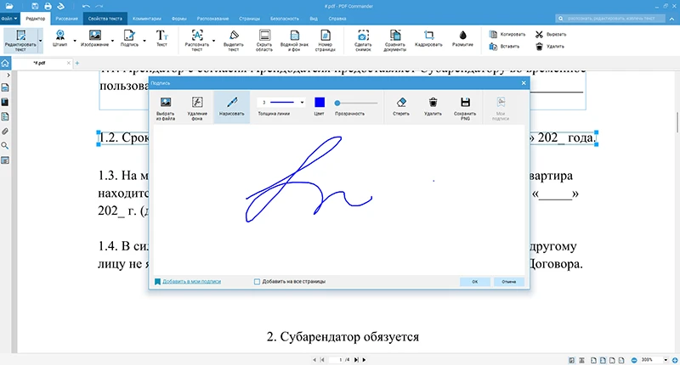Print the document using the printer icon
Image resolution: width=680 pixels, height=365 pixels.
coord(48,6)
